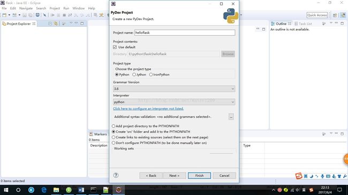The image size is (348, 195).
Task: Click the ellipsis button for additional syntax validation
Action: coord(231,117)
